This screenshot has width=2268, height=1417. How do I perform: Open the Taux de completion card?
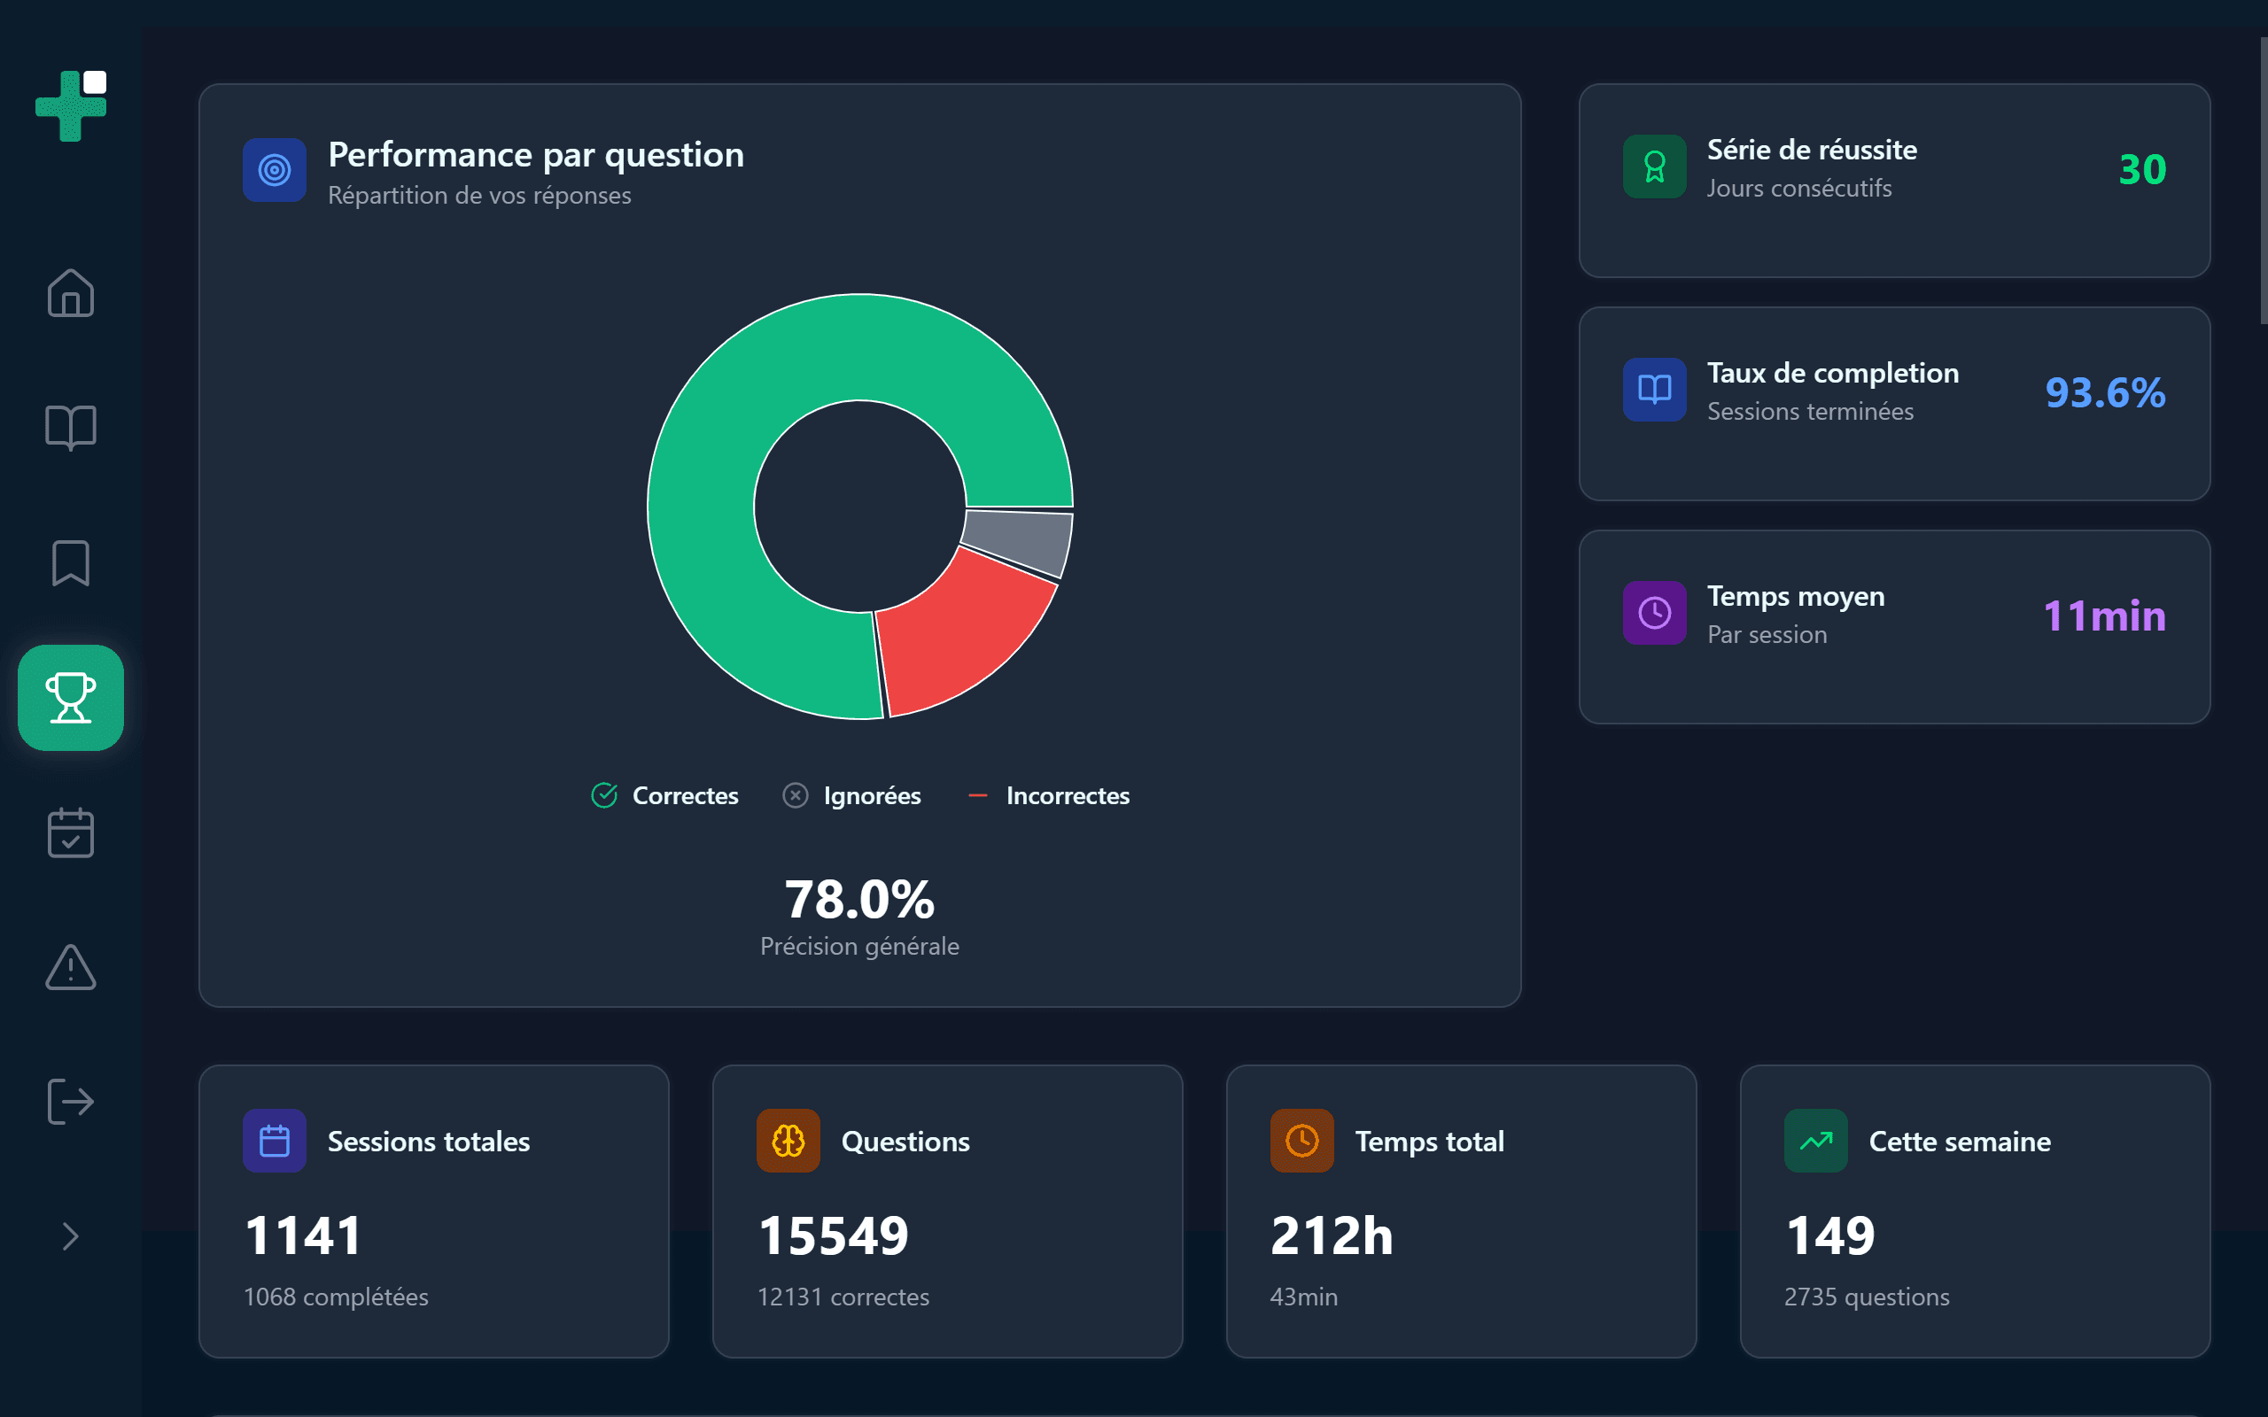[x=1894, y=404]
